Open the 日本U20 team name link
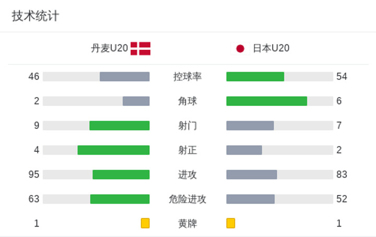 point(271,49)
